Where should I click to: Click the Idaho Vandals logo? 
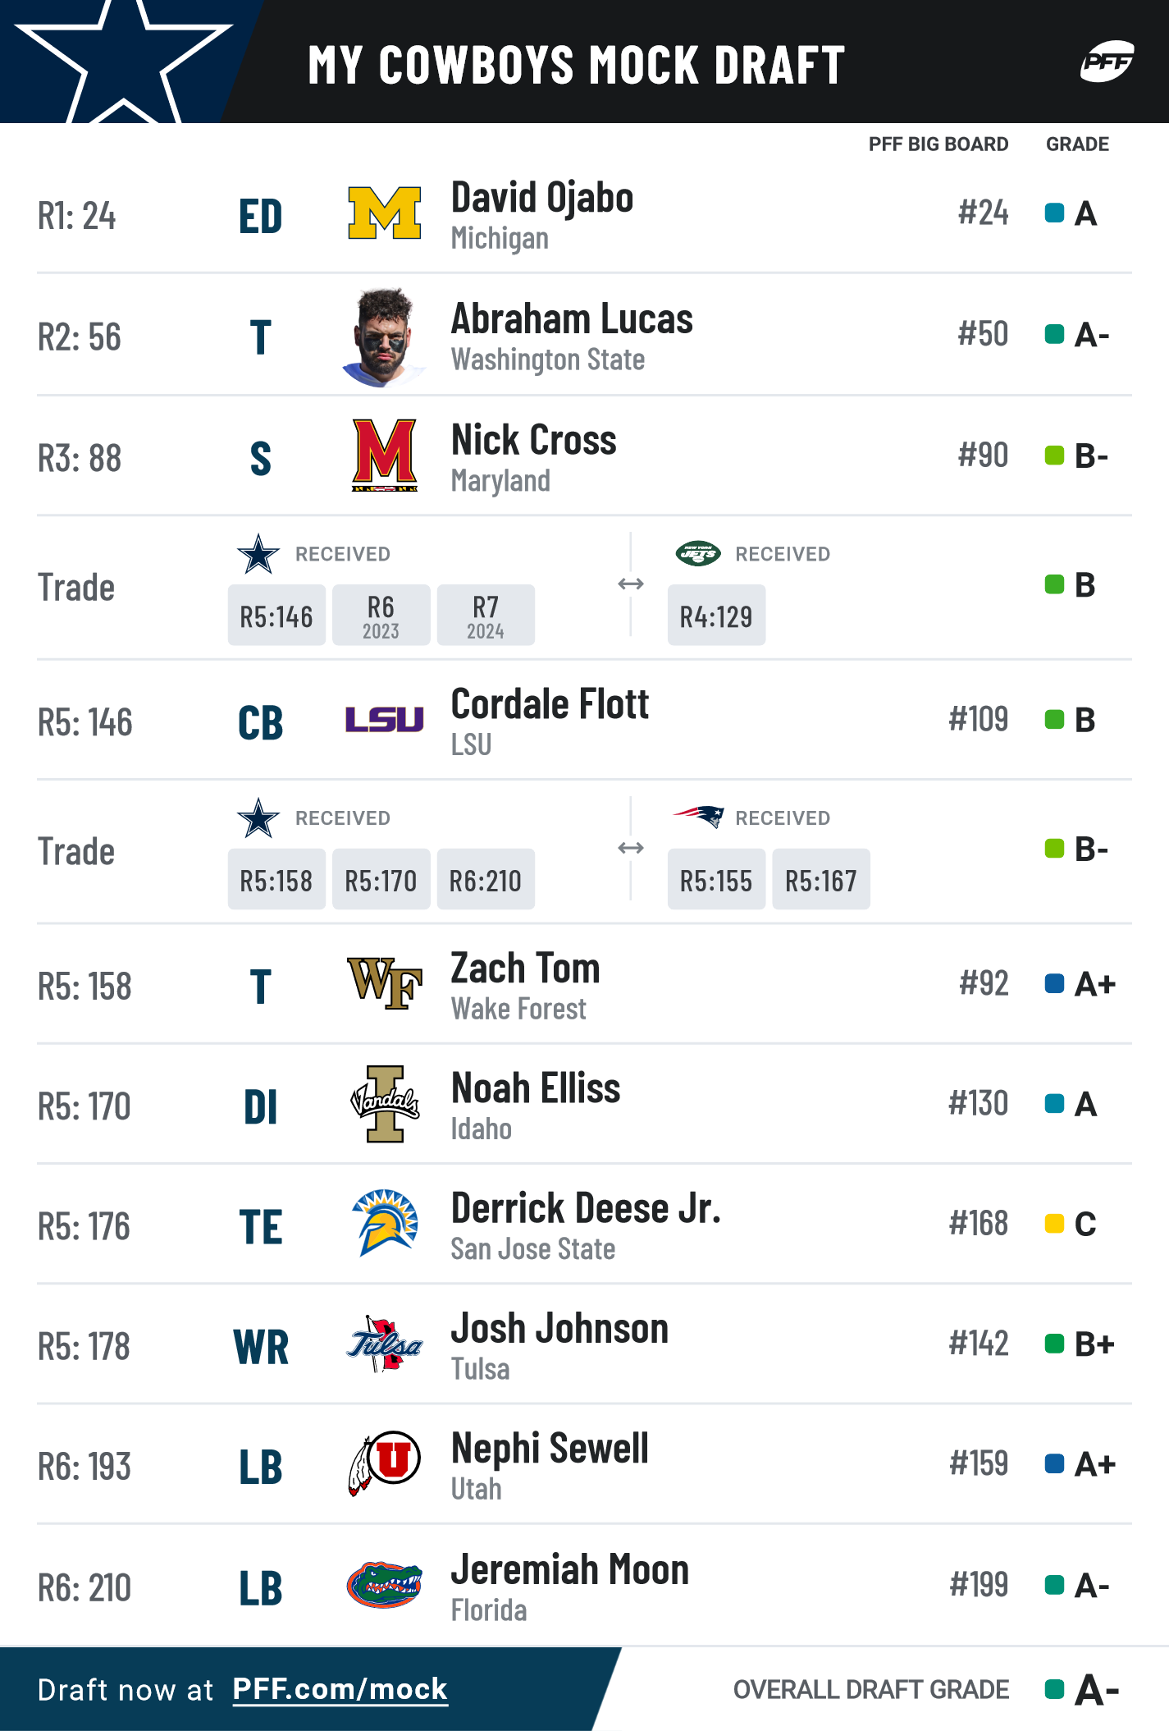coord(385,1104)
